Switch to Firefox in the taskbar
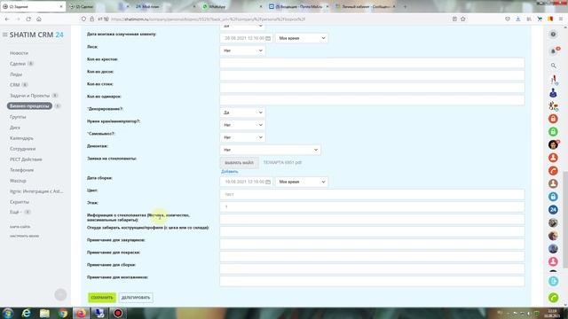Viewport: 568px width, 319px height. [x=81, y=313]
